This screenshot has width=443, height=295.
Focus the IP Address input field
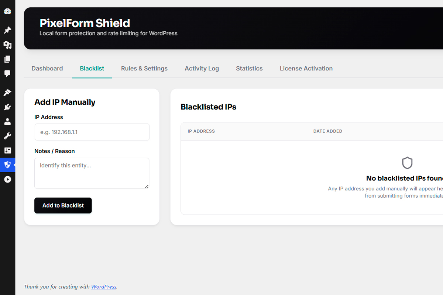[92, 132]
